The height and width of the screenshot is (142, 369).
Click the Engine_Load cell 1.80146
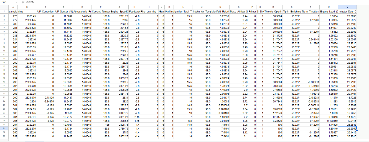point(329,129)
